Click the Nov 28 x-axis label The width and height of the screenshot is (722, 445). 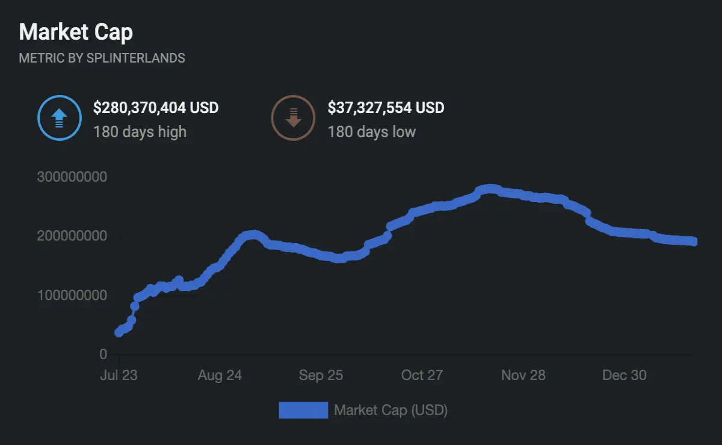523,375
